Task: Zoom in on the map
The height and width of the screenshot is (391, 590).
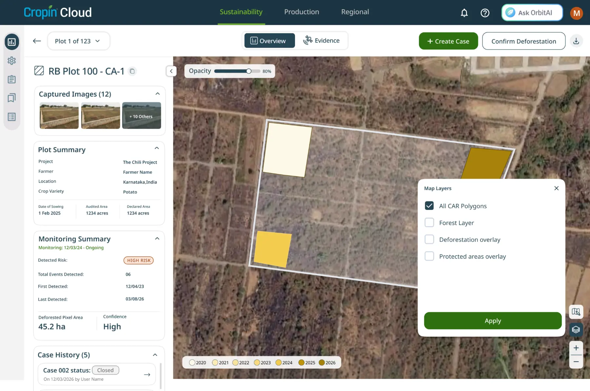Action: (x=576, y=348)
